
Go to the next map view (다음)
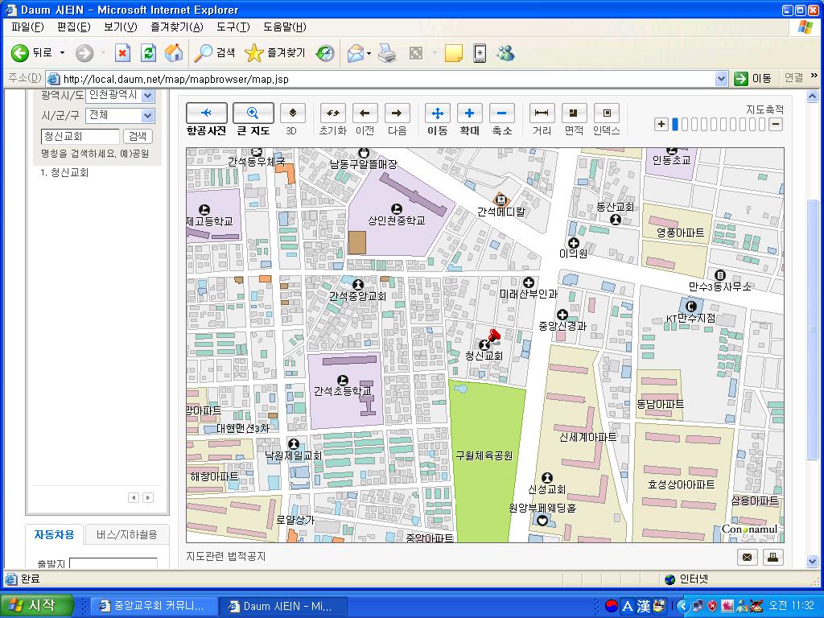(398, 113)
